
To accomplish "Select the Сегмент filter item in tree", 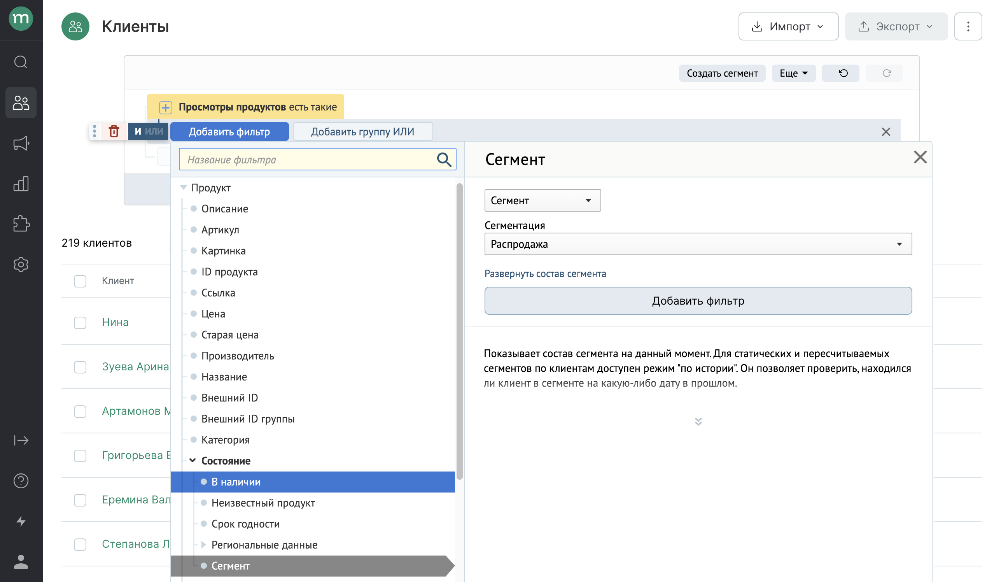I will (x=313, y=566).
